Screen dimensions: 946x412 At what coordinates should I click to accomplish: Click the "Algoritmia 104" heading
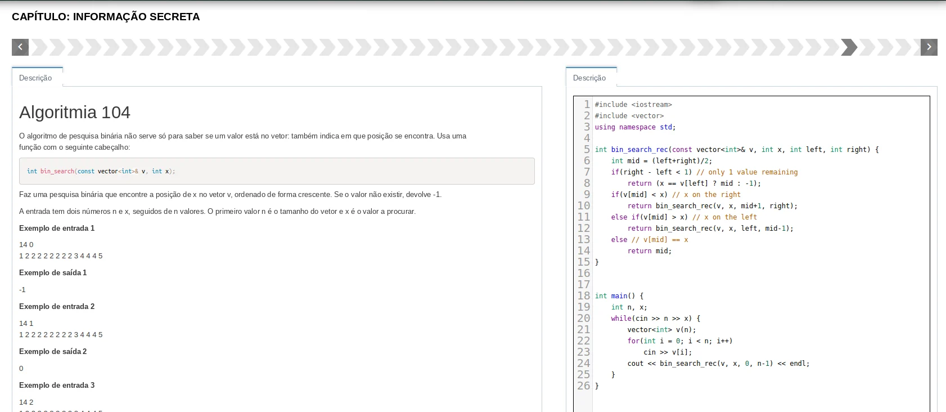click(75, 113)
